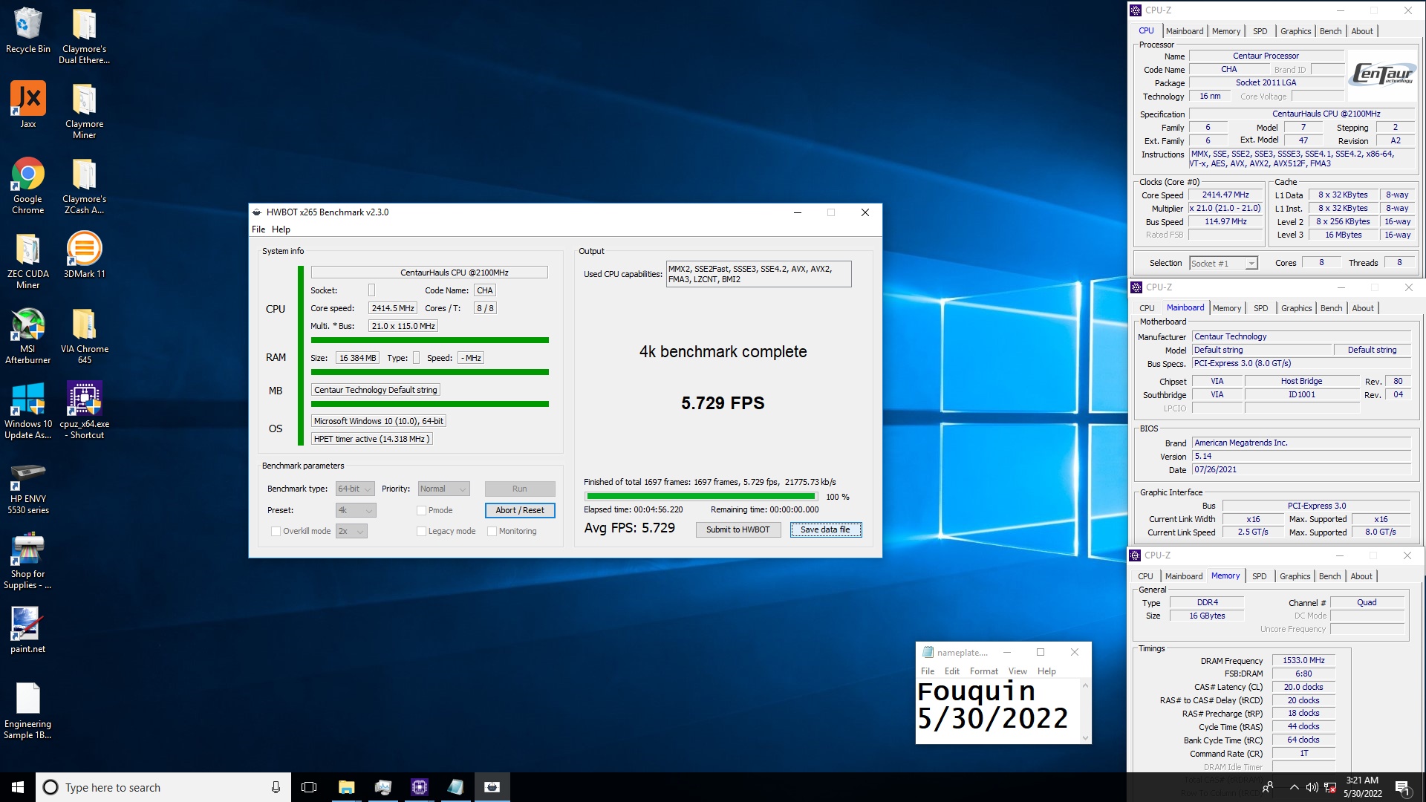Screen dimensions: 1426x802
Task: Open the View menu in Notepad
Action: coord(1018,671)
